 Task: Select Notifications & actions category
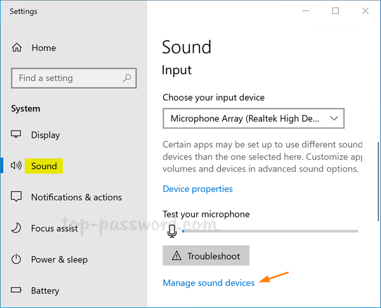pyautogui.click(x=76, y=197)
